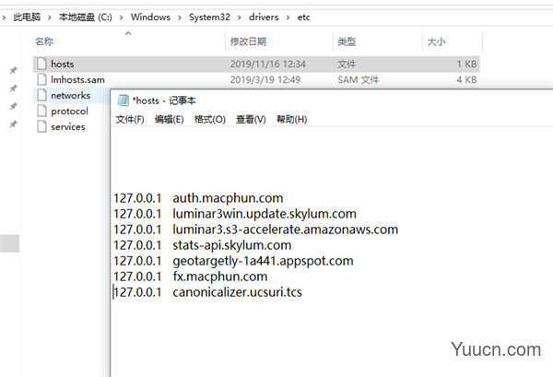Expand the chevron after 此电脑 in the address bar

pyautogui.click(x=50, y=18)
